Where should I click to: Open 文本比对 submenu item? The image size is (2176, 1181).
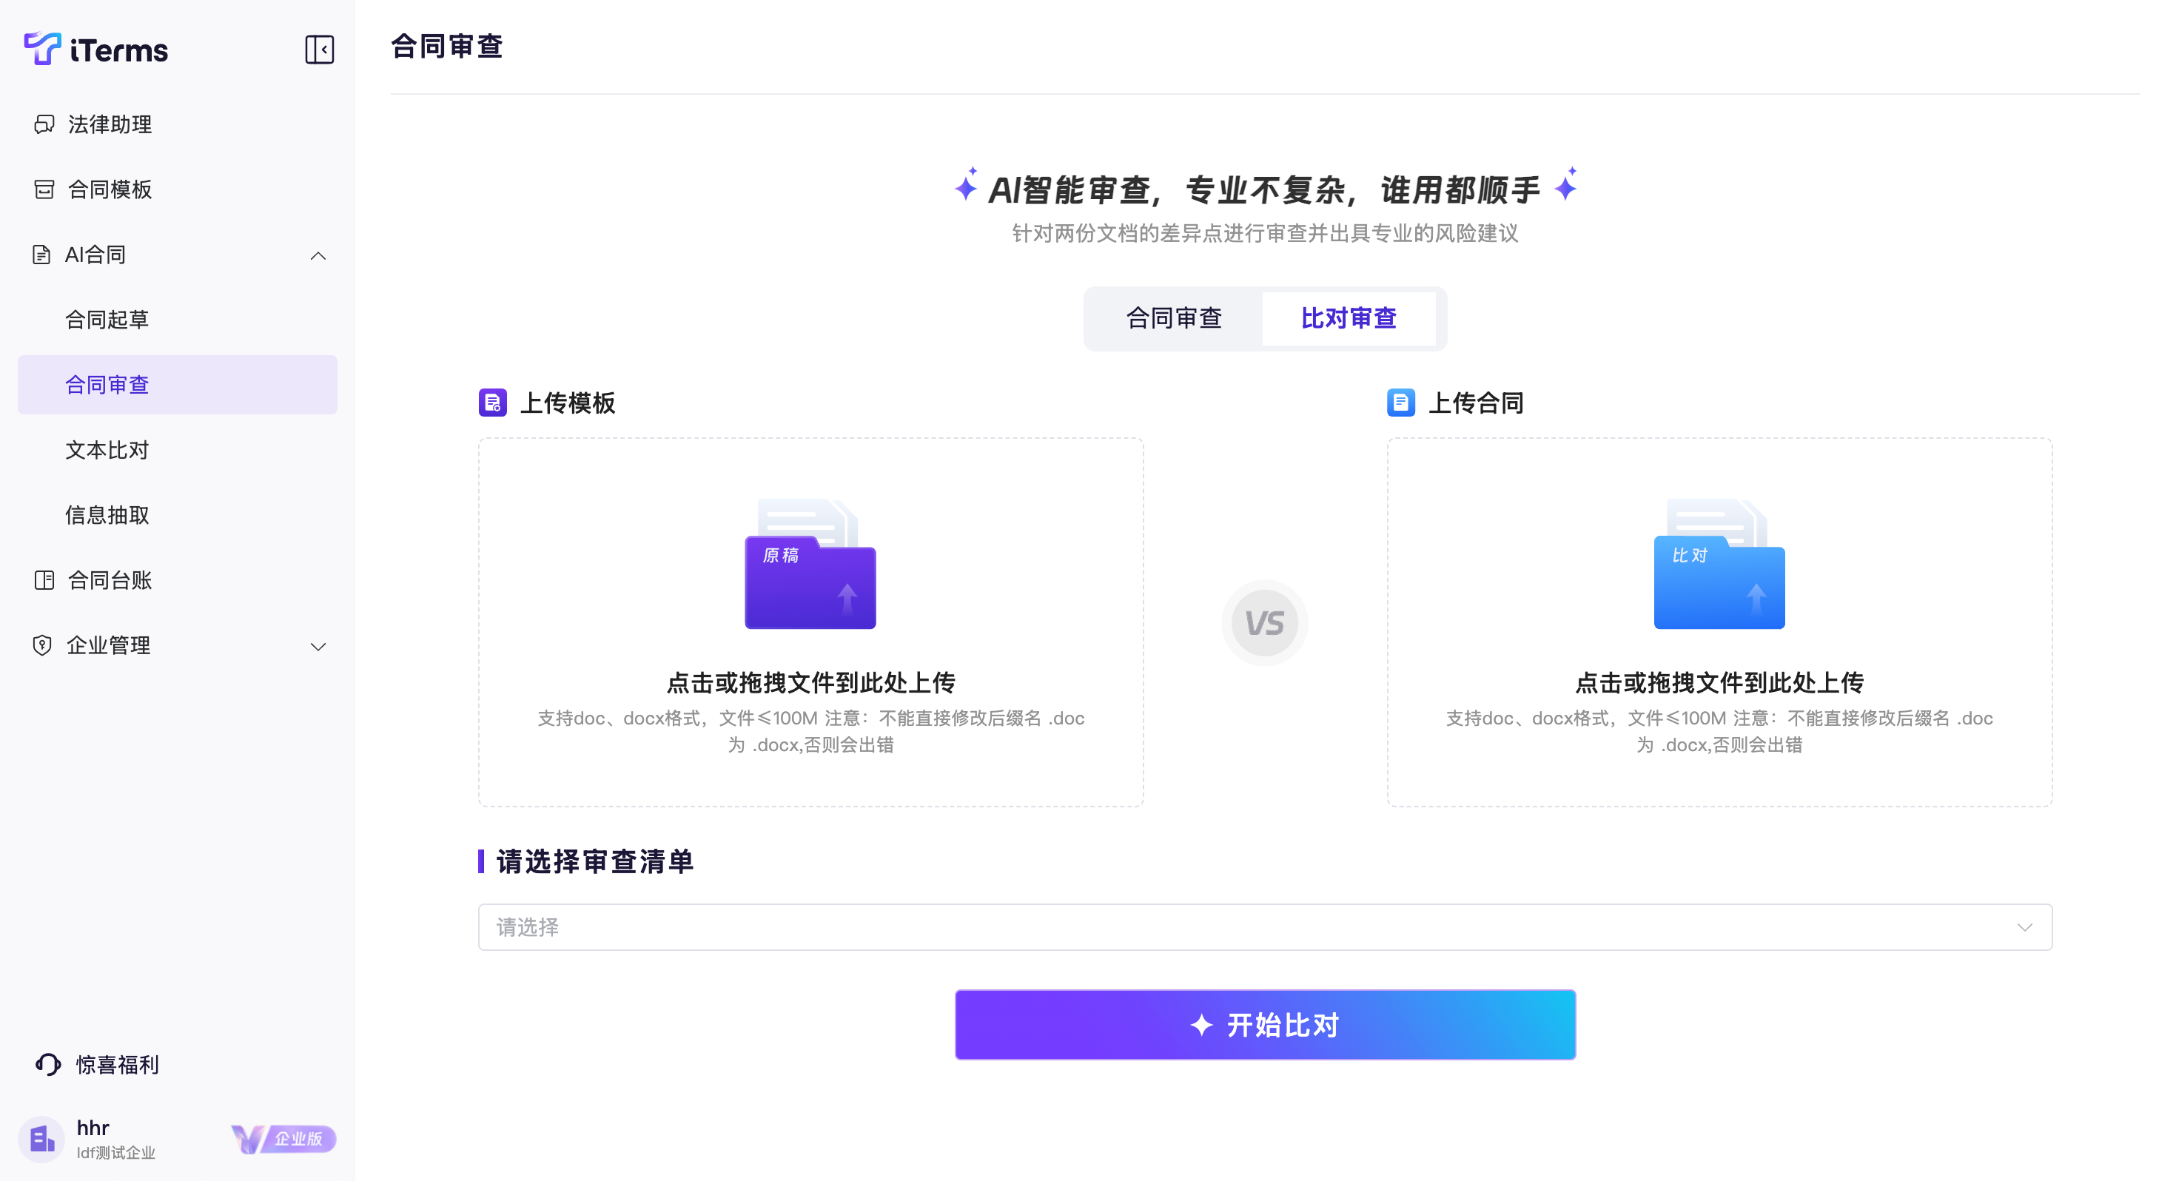107,449
